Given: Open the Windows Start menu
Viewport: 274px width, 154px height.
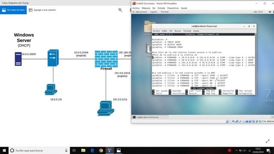Looking at the screenshot, I should [x=4, y=150].
